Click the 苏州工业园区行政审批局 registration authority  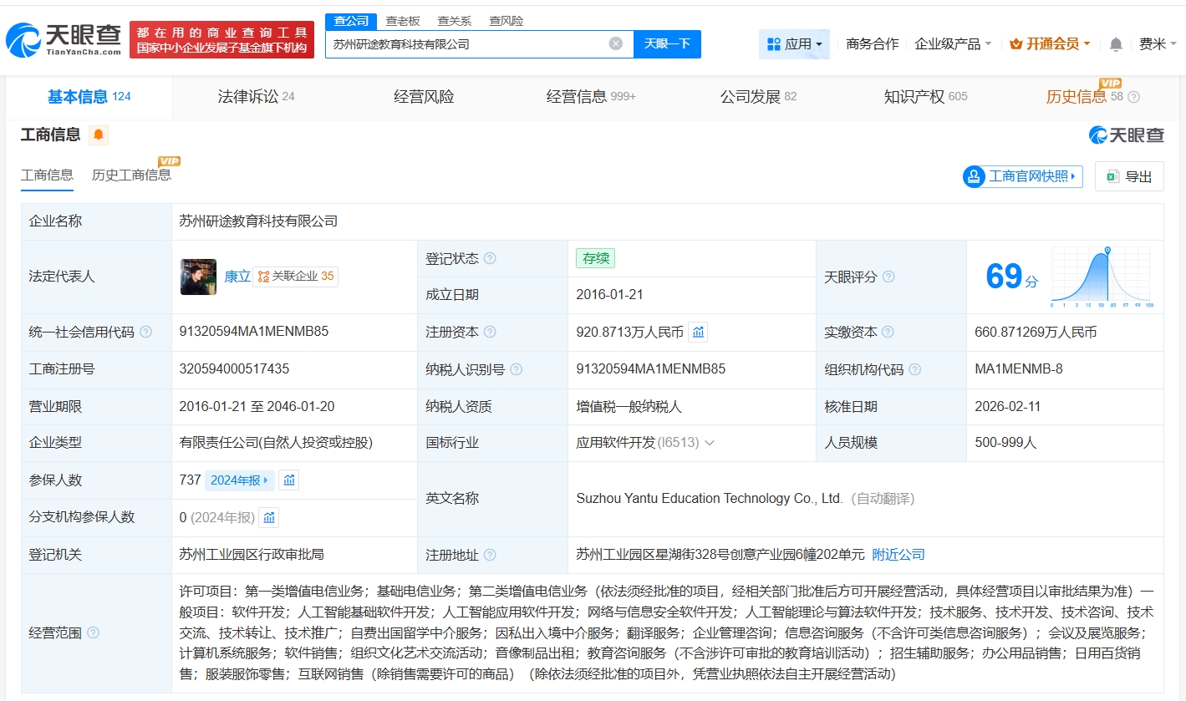pos(252,555)
